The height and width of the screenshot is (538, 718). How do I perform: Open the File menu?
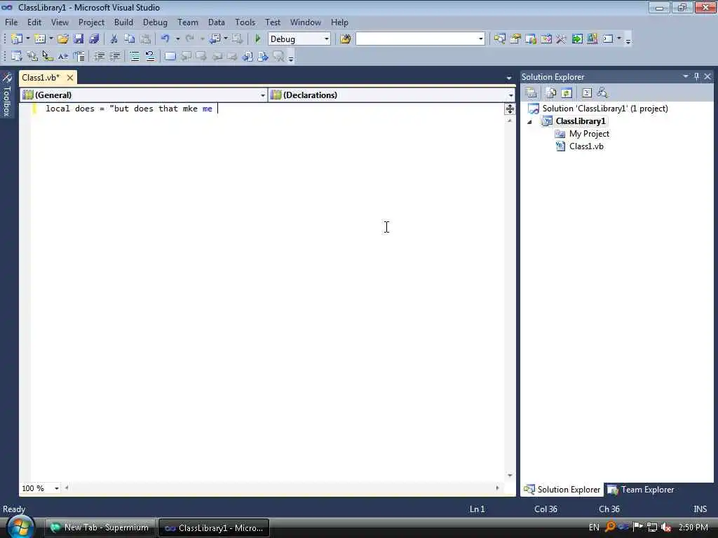pyautogui.click(x=11, y=22)
